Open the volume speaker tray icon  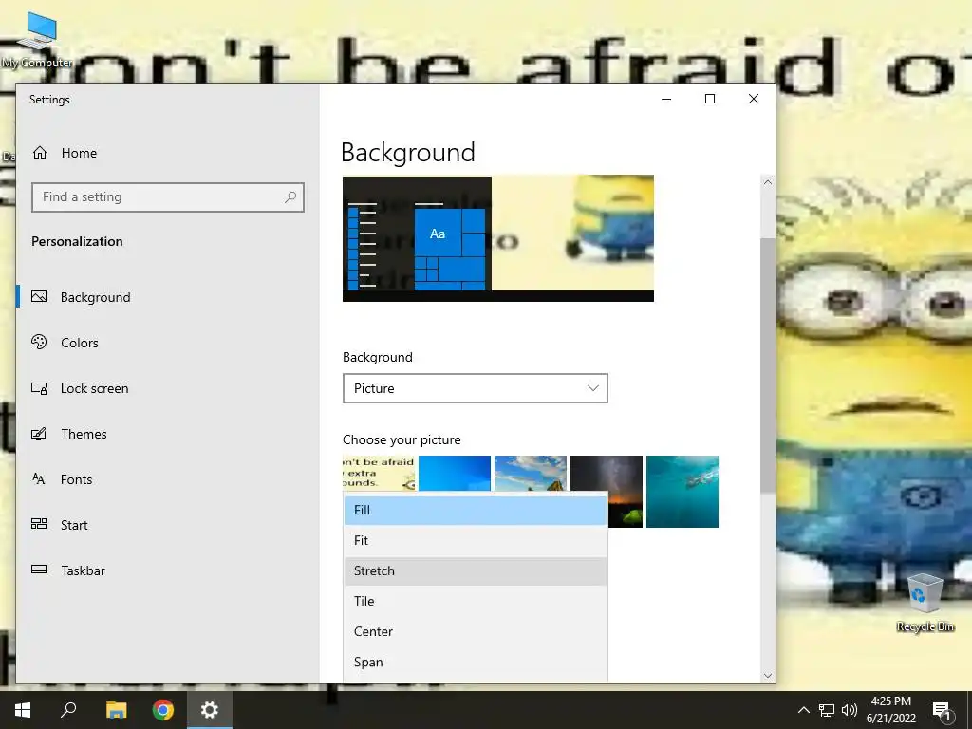(x=850, y=710)
